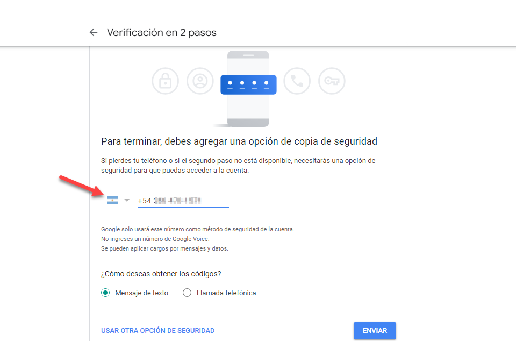The height and width of the screenshot is (341, 516).
Task: Click the ¿Cómo deseas obtener los códigos? heading
Action: pyautogui.click(x=161, y=274)
